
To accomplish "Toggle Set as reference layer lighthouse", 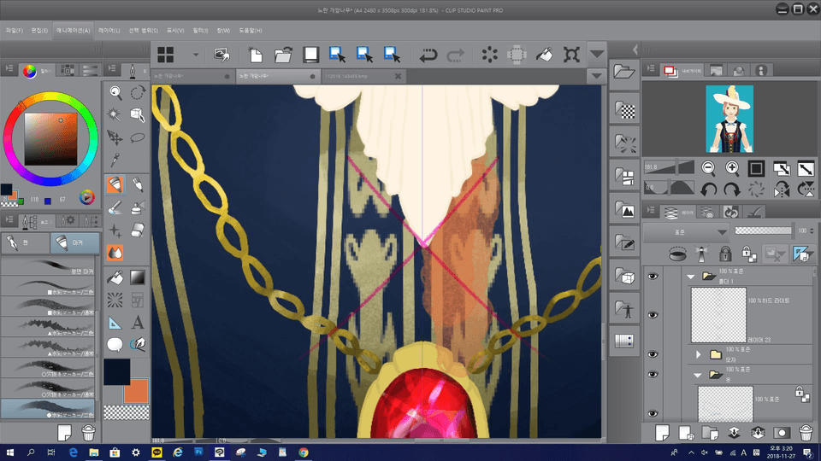I will coord(701,254).
